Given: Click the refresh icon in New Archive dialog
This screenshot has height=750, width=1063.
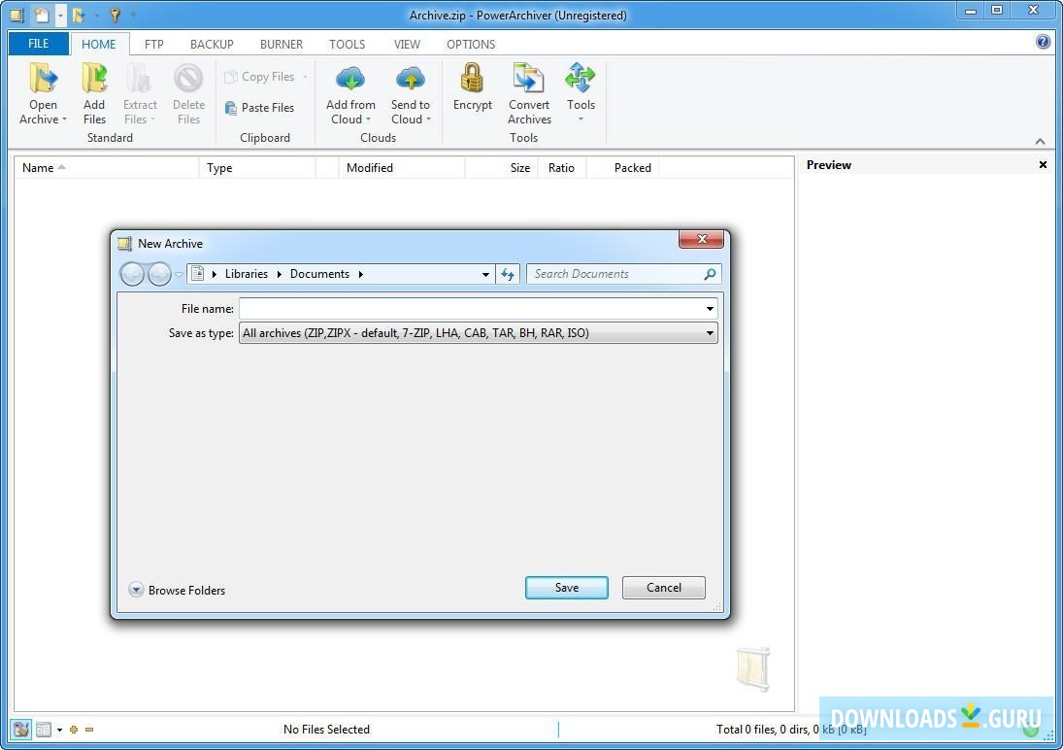Looking at the screenshot, I should tap(507, 274).
